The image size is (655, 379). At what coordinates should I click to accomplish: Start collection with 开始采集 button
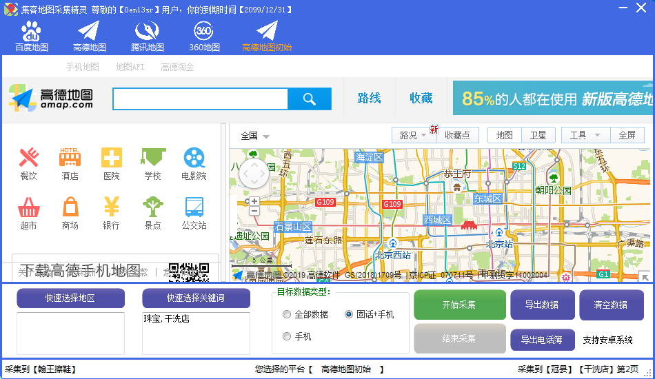point(460,305)
